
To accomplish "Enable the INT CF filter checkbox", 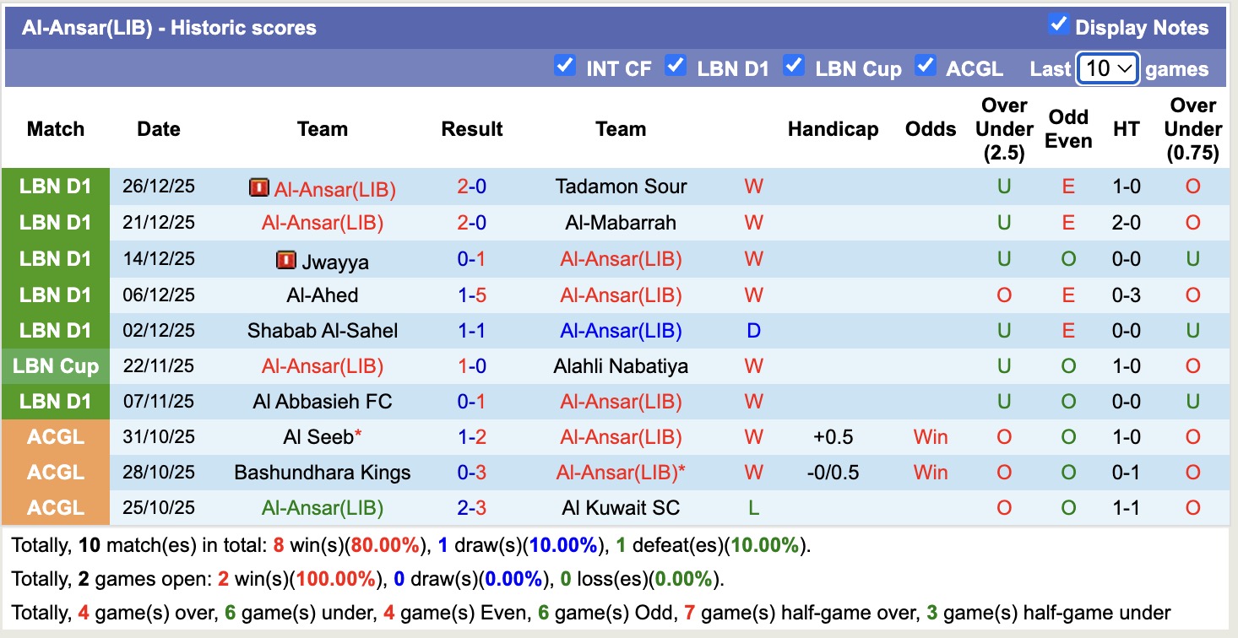I will pos(564,65).
